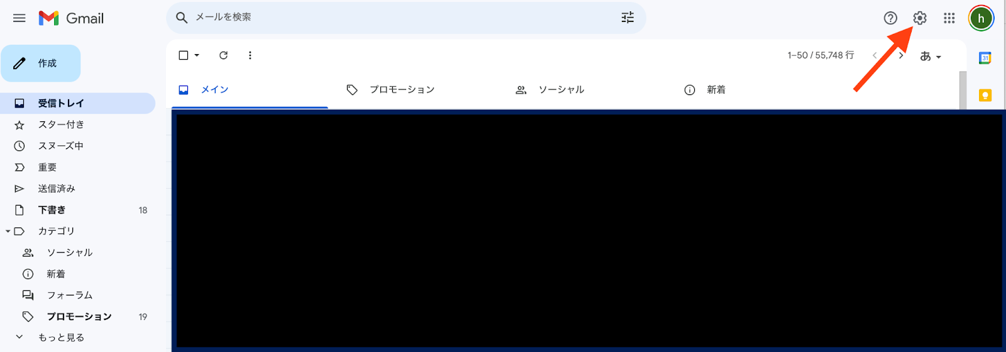
Task: Click the メールを検索 search field
Action: 402,18
